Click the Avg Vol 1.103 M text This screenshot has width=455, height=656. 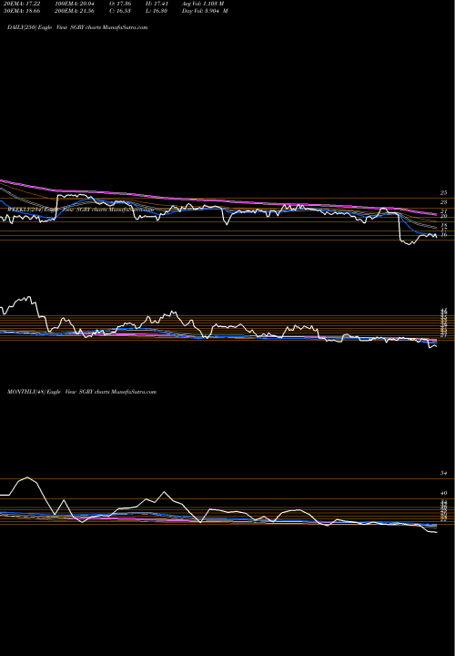pyautogui.click(x=203, y=4)
